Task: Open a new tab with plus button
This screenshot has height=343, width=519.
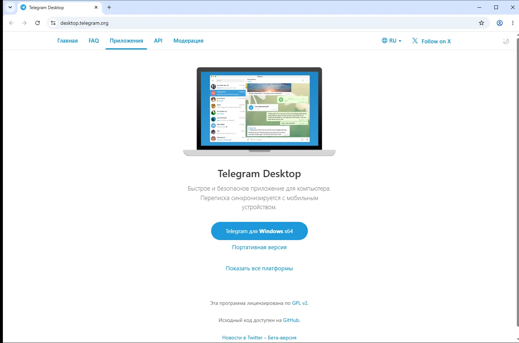Action: pyautogui.click(x=109, y=7)
